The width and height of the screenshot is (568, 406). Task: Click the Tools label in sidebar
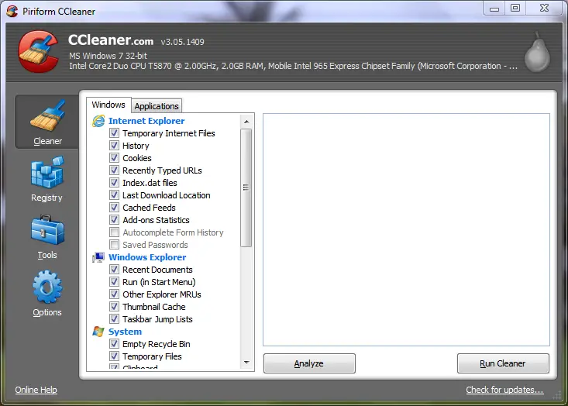[x=47, y=255]
